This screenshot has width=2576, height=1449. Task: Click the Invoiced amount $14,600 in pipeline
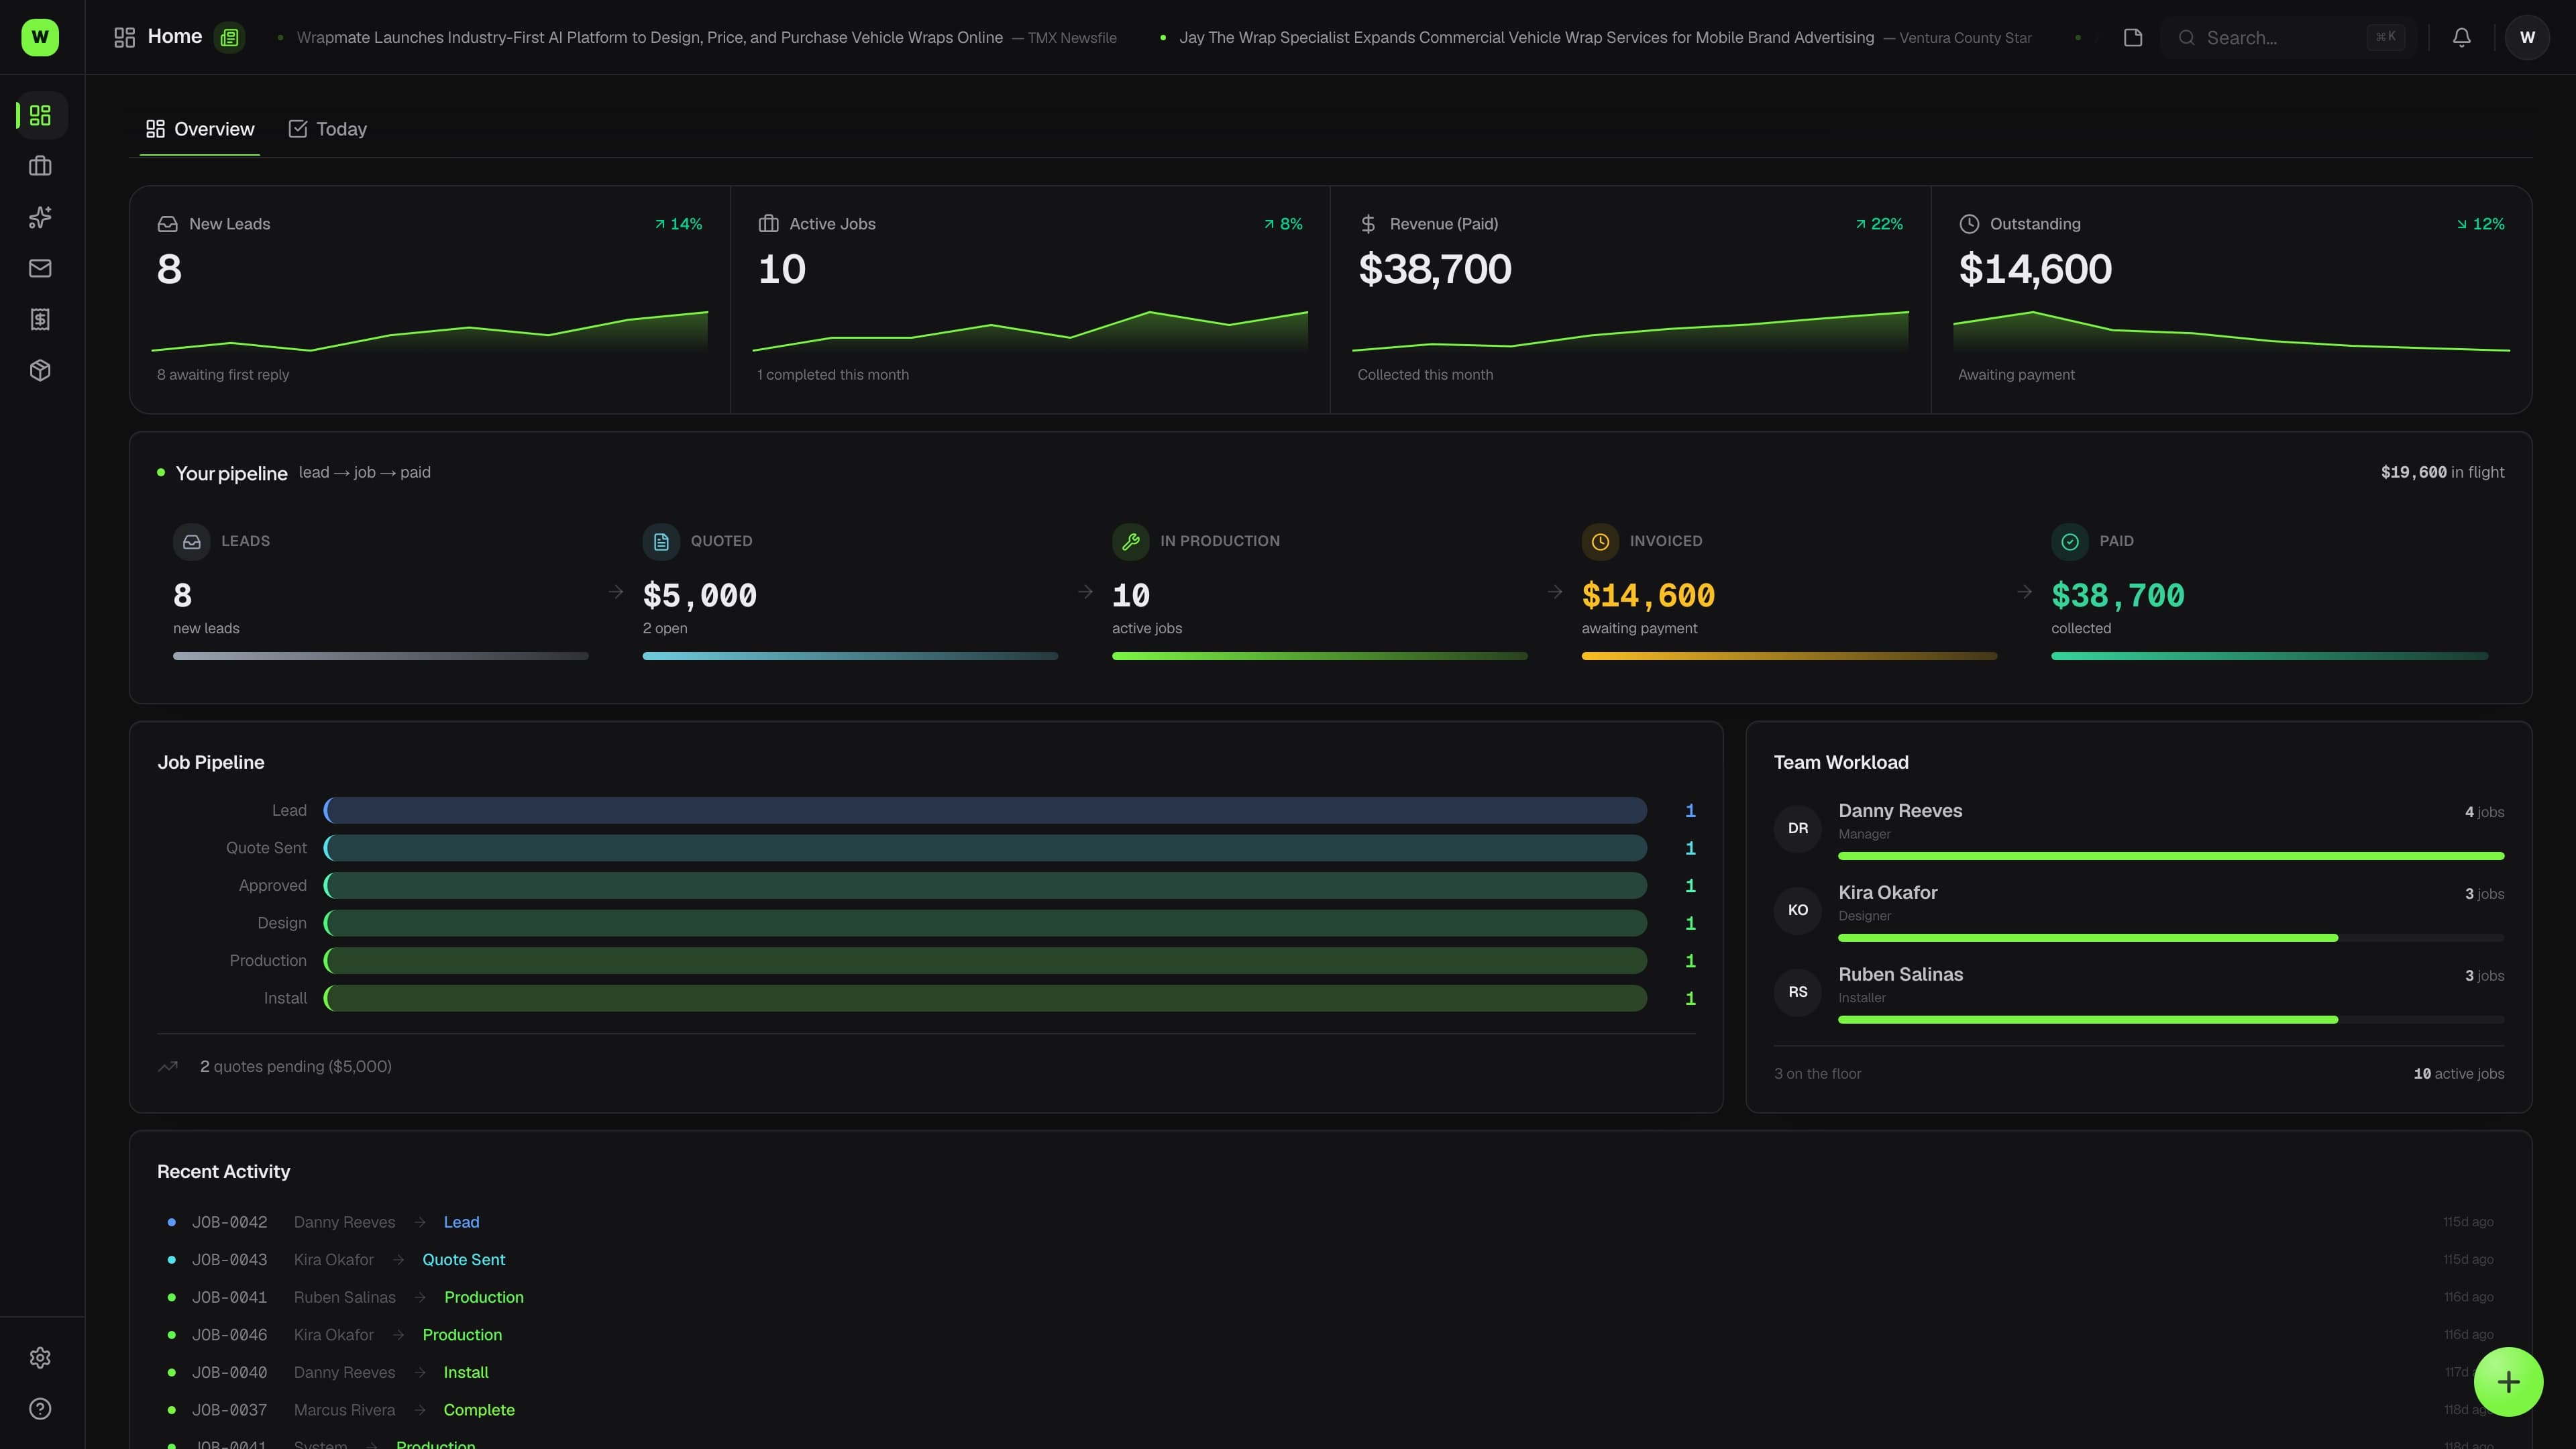(x=1648, y=596)
